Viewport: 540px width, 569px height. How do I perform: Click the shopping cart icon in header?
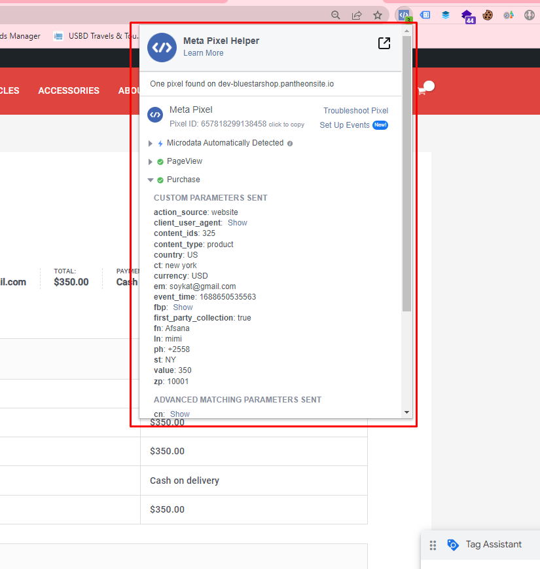(422, 91)
